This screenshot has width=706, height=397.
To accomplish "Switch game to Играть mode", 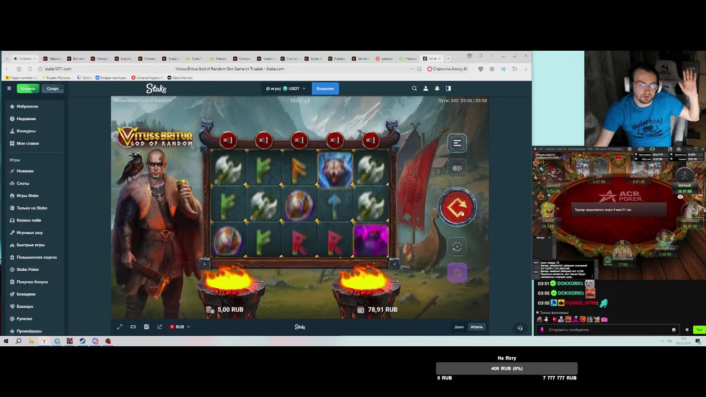I will [x=477, y=327].
